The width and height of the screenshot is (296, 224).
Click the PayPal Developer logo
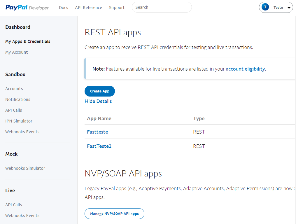pos(27,7)
